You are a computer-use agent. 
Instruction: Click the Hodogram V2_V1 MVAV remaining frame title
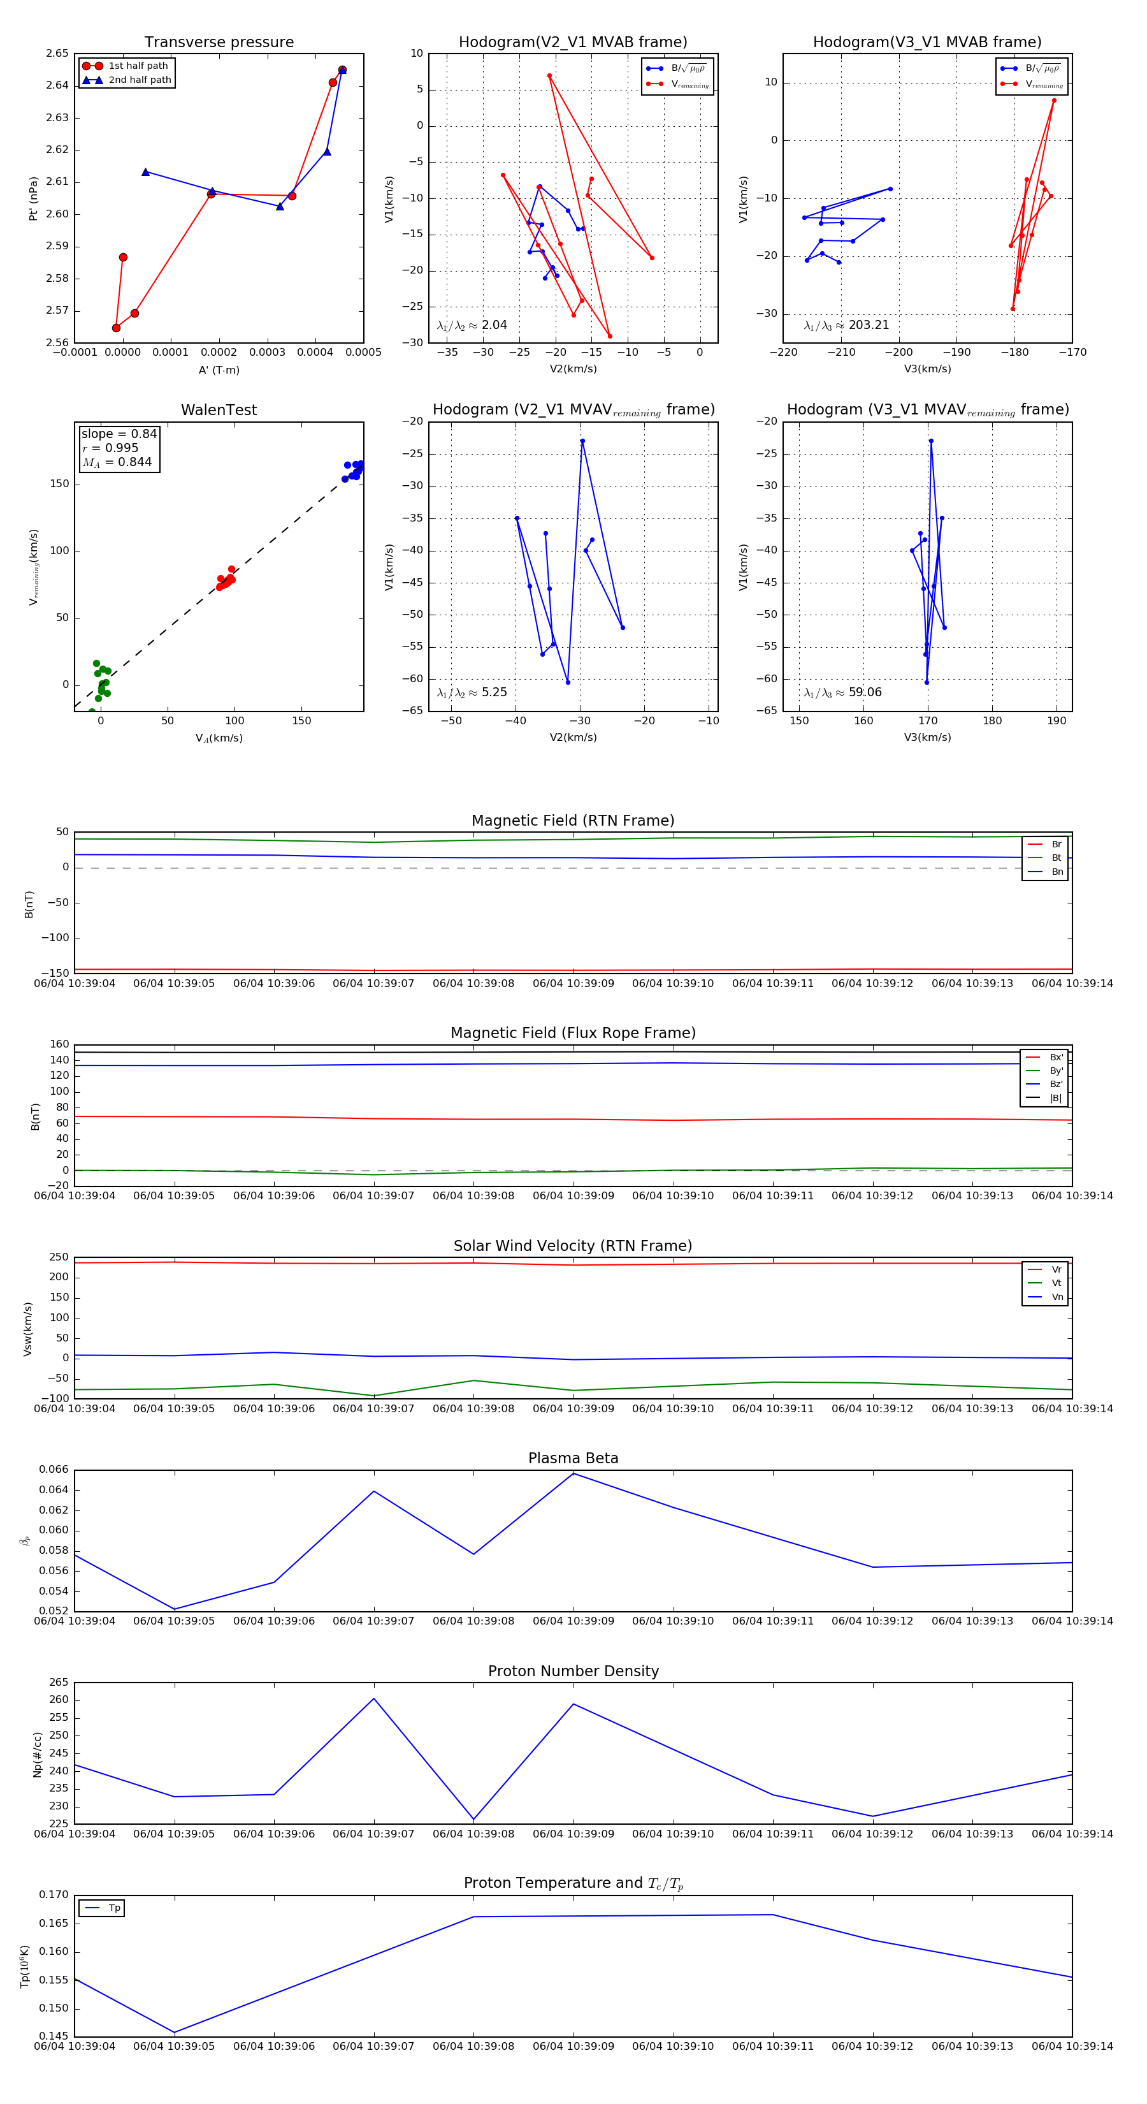pyautogui.click(x=573, y=410)
